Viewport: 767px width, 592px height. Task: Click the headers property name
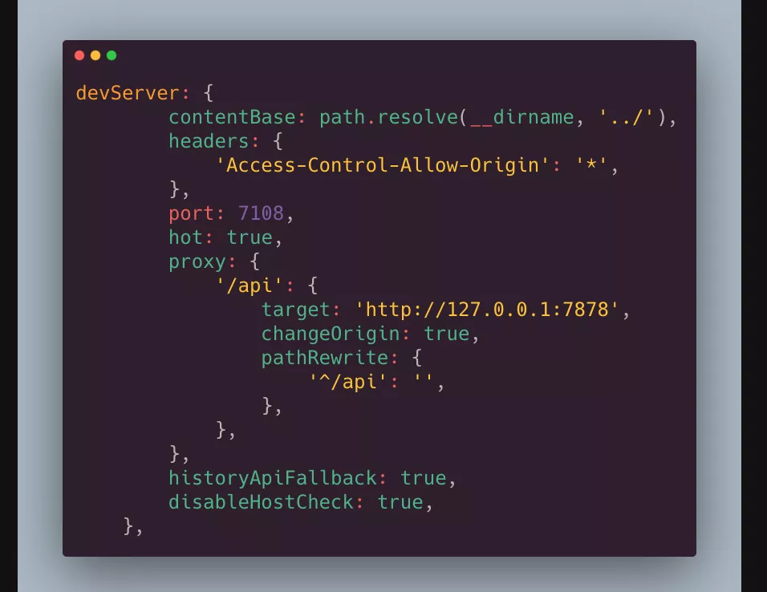[x=209, y=141]
